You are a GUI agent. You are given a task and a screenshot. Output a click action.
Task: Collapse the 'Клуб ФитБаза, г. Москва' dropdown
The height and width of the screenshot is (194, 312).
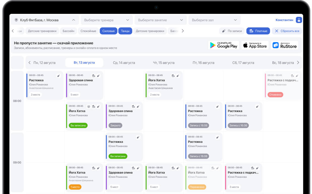[45, 20]
